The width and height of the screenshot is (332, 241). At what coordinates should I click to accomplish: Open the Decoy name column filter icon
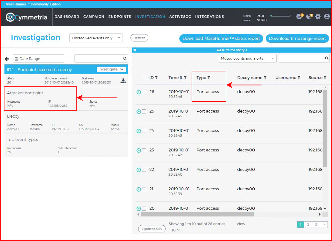click(265, 77)
